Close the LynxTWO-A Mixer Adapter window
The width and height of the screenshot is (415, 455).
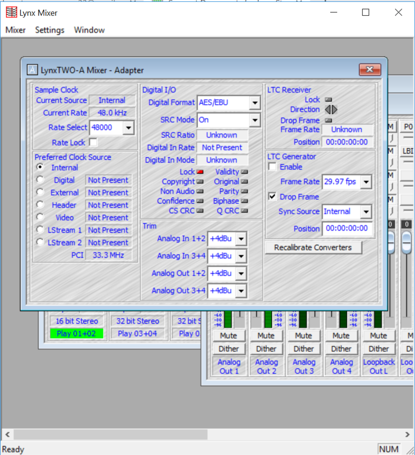click(x=369, y=69)
